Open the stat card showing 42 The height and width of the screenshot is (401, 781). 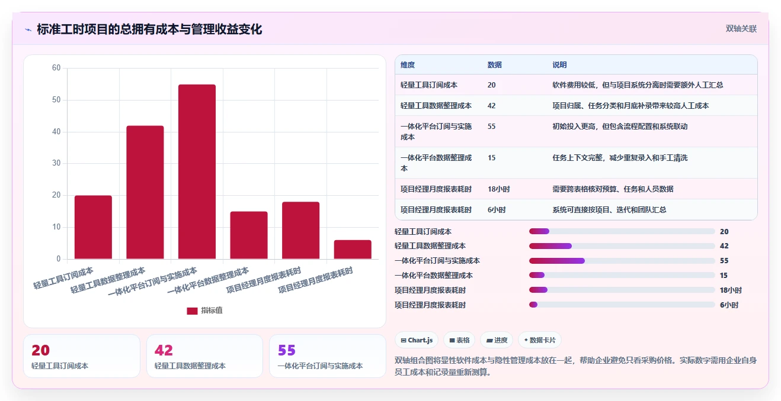pyautogui.click(x=204, y=356)
